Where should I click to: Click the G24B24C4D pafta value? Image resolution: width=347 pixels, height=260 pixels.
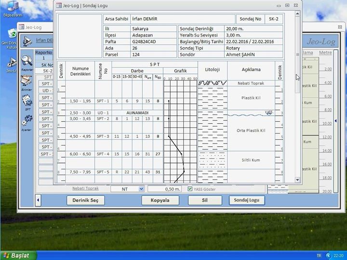(153, 41)
